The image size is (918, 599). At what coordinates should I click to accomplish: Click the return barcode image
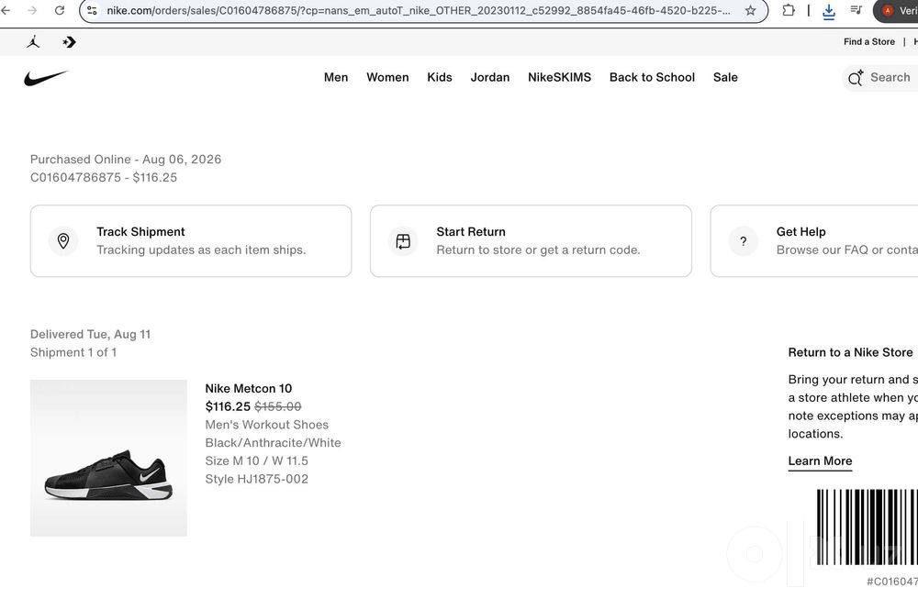point(868,527)
